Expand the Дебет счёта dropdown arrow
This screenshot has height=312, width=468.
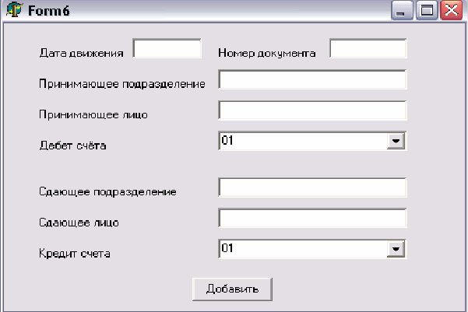[397, 141]
